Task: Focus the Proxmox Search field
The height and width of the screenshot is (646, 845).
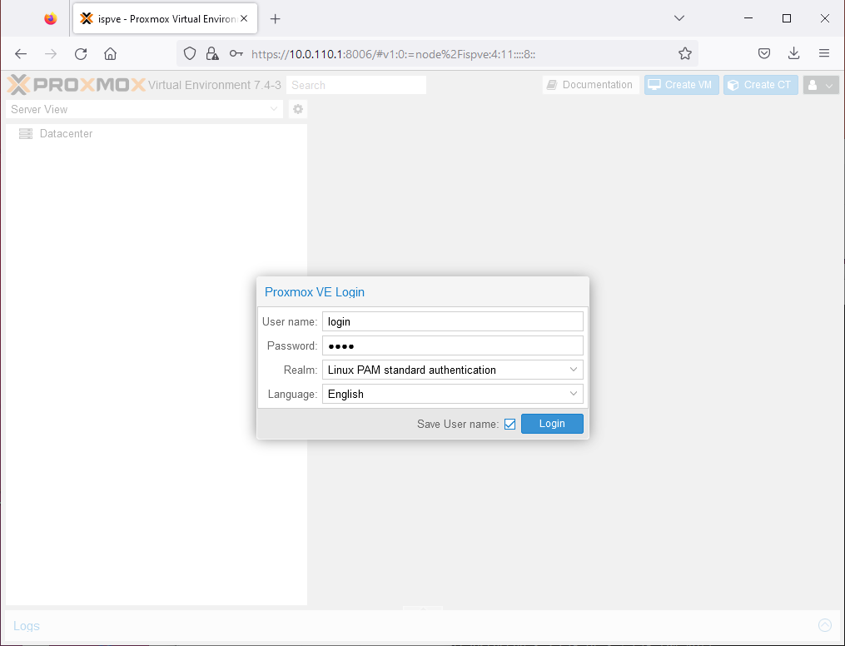Action: click(356, 85)
